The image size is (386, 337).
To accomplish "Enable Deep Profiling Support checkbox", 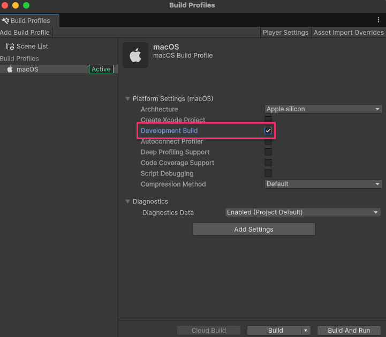I will tap(268, 152).
